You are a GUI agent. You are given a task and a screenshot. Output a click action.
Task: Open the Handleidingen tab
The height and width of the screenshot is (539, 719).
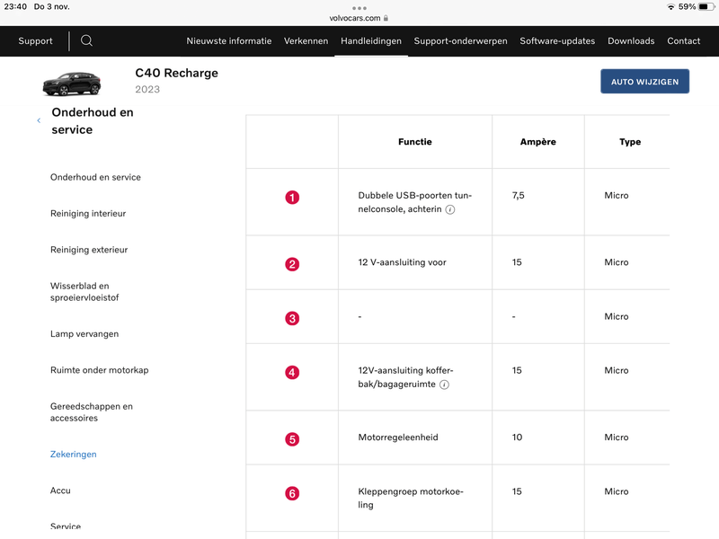click(x=371, y=40)
